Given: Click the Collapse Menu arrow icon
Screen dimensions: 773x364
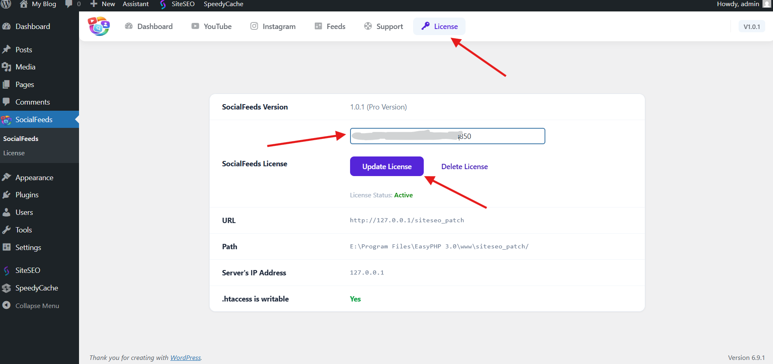Looking at the screenshot, I should tap(7, 305).
